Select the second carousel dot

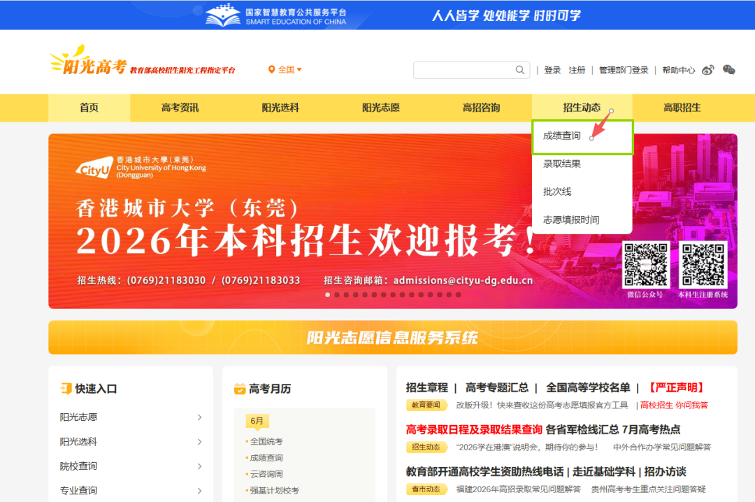337,295
